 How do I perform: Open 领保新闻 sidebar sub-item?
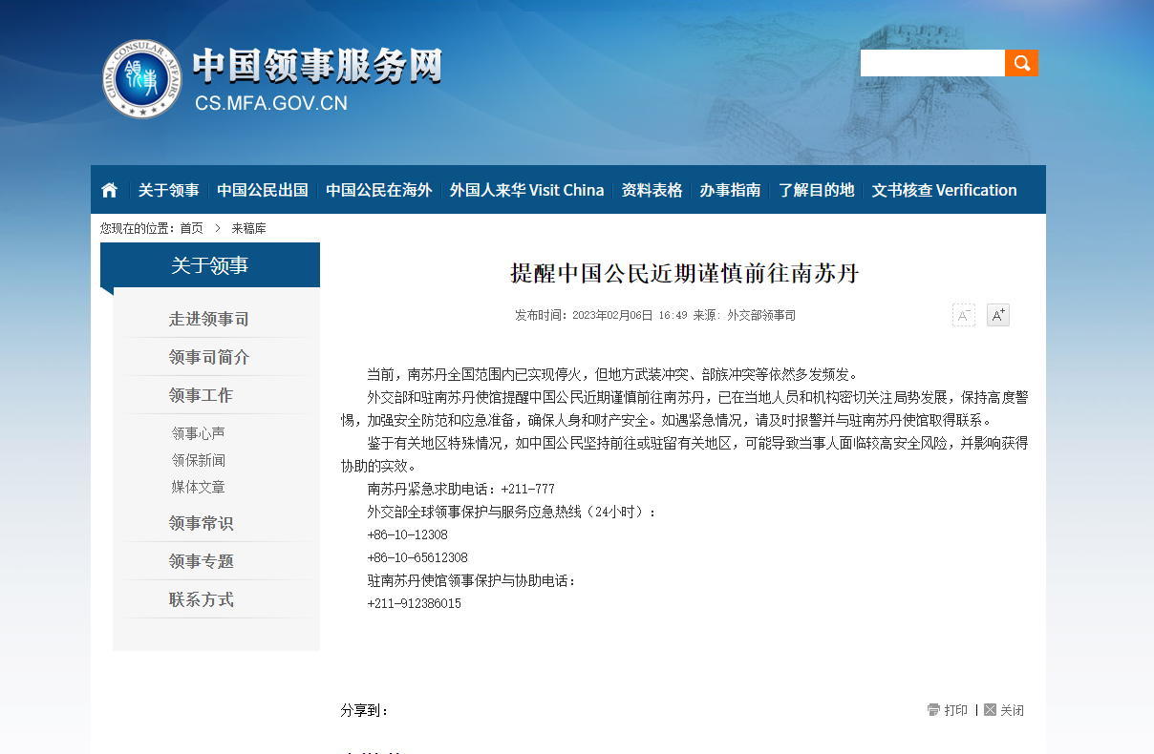click(199, 460)
